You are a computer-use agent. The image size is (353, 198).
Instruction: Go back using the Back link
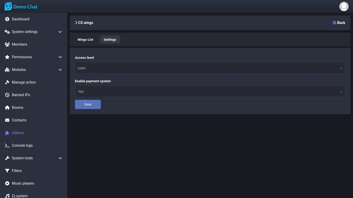339,23
